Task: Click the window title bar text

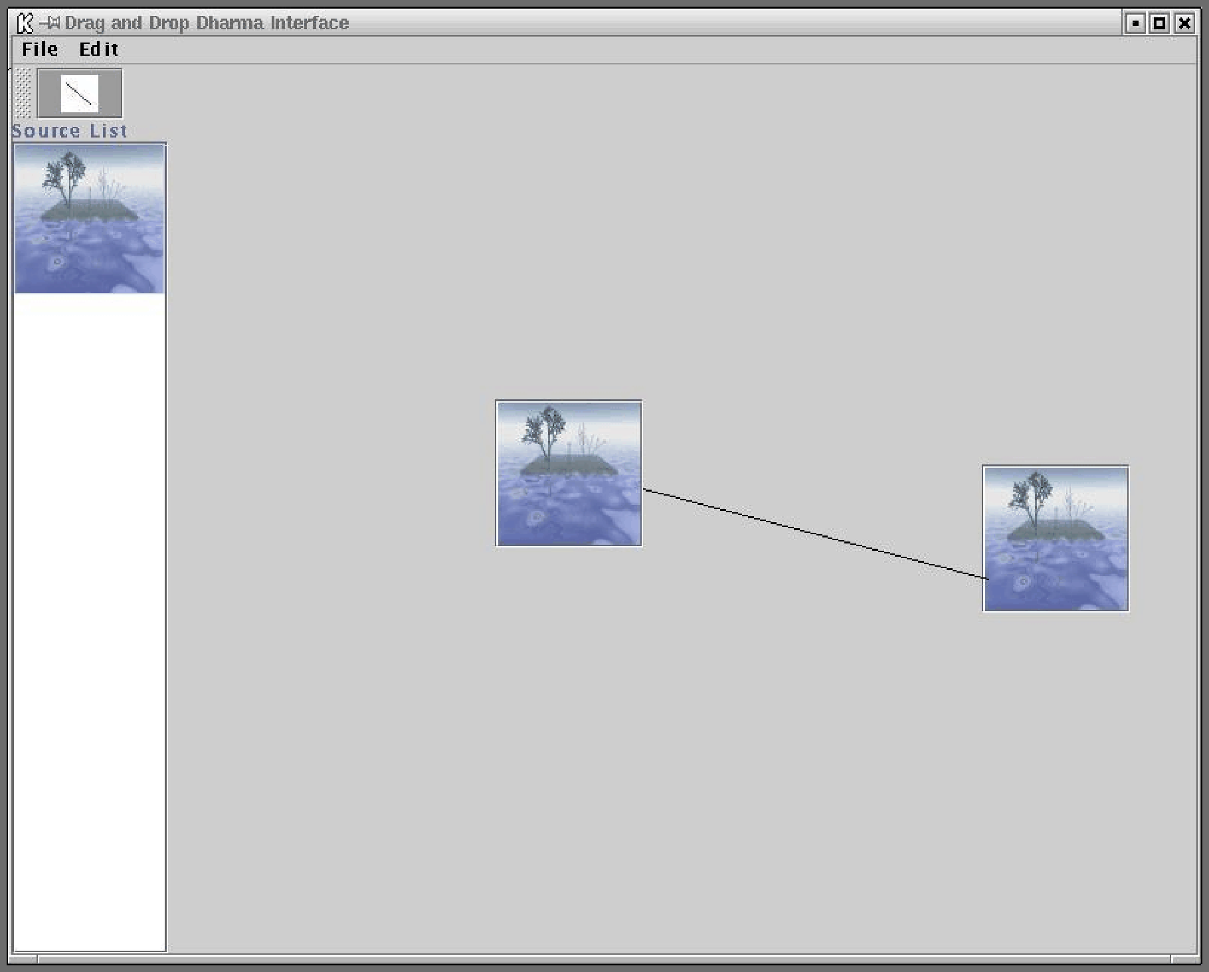Action: click(207, 23)
